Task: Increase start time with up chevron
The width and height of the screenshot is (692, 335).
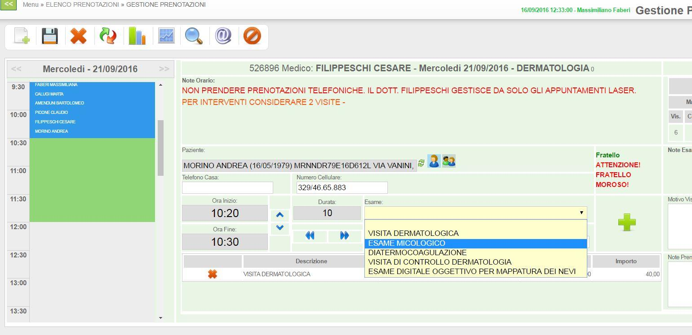Action: pyautogui.click(x=280, y=215)
